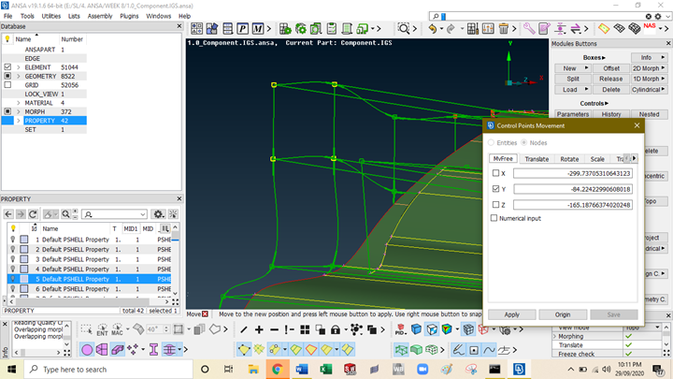673x379 pixels.
Task: Switch to the Rotate tab
Action: 569,159
